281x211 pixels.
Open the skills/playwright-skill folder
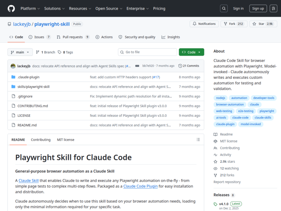pyautogui.click(x=34, y=87)
